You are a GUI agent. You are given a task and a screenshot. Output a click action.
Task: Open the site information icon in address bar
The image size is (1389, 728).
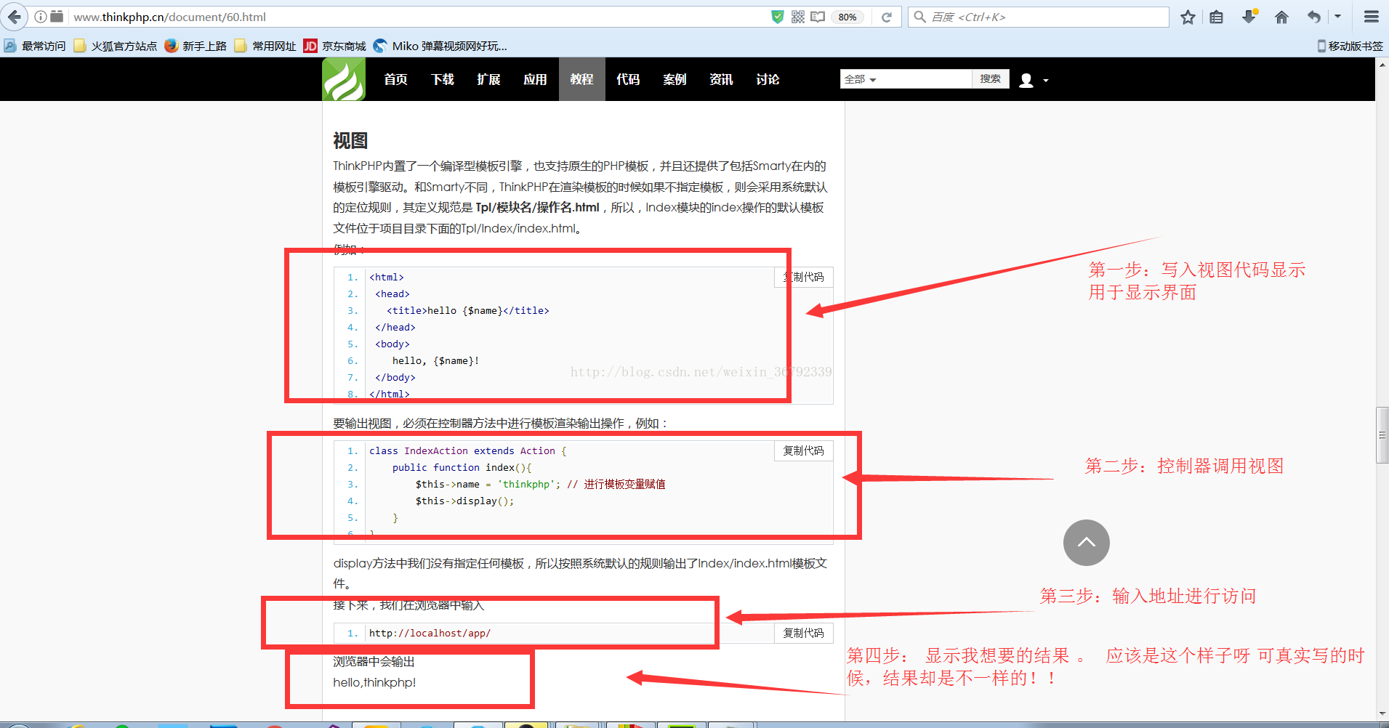41,17
